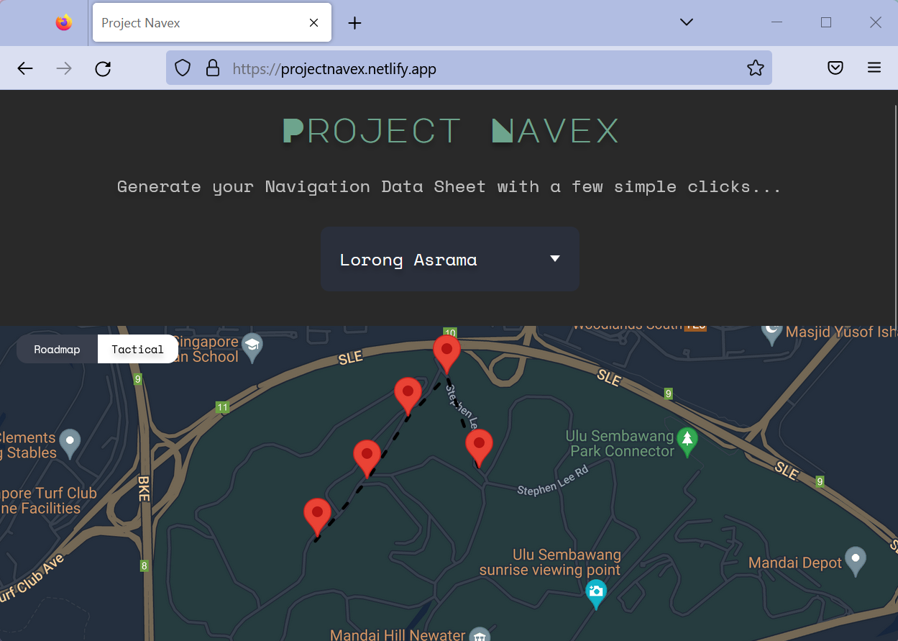
Task: Select the Project Navex browser tab
Action: [x=201, y=22]
